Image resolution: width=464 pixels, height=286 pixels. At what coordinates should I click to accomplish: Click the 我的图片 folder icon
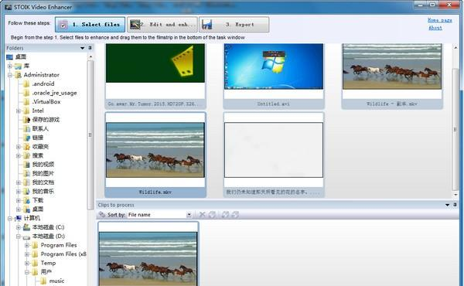pos(26,174)
